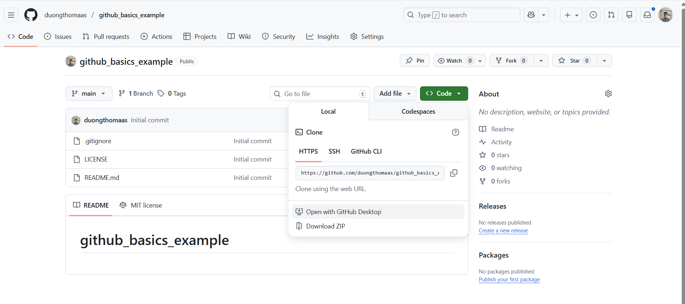
Task: Toggle Watch on this repository
Action: click(x=455, y=61)
